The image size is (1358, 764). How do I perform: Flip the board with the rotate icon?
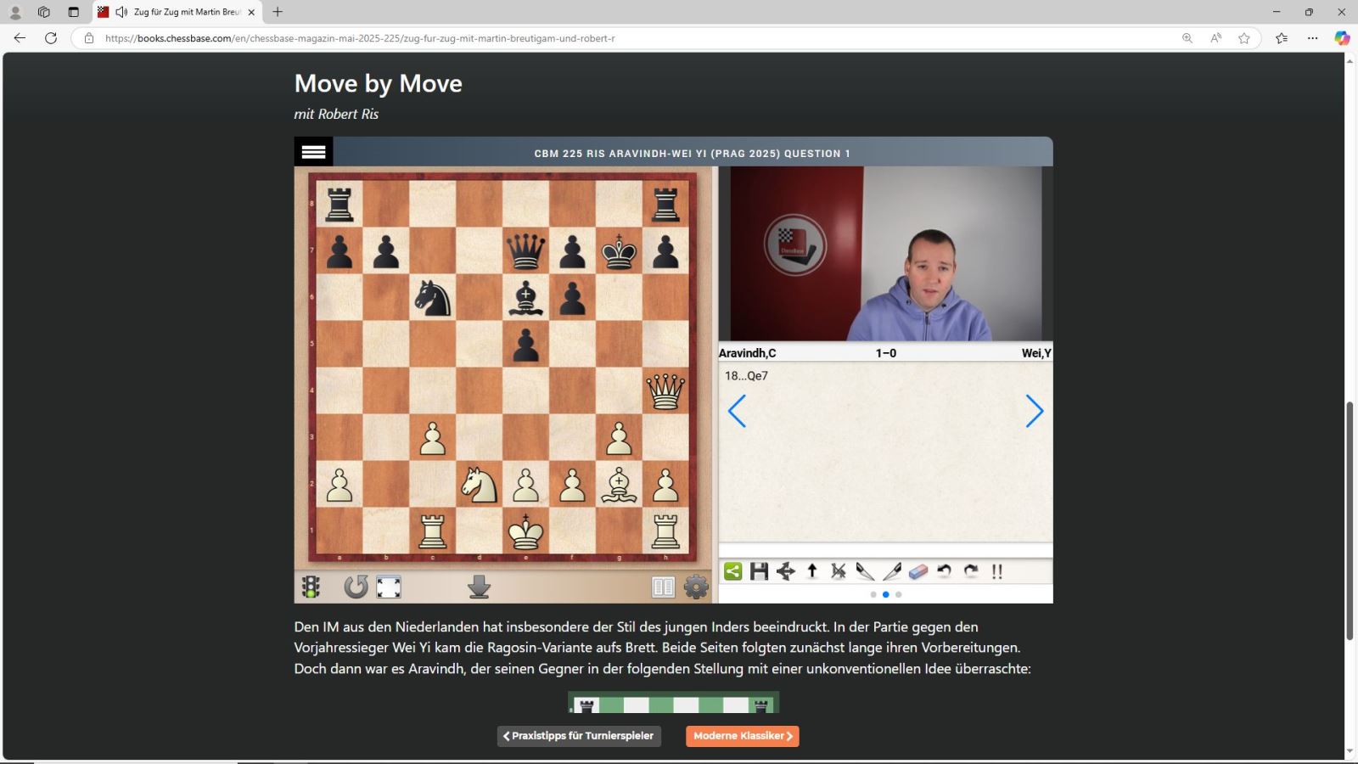pyautogui.click(x=356, y=587)
